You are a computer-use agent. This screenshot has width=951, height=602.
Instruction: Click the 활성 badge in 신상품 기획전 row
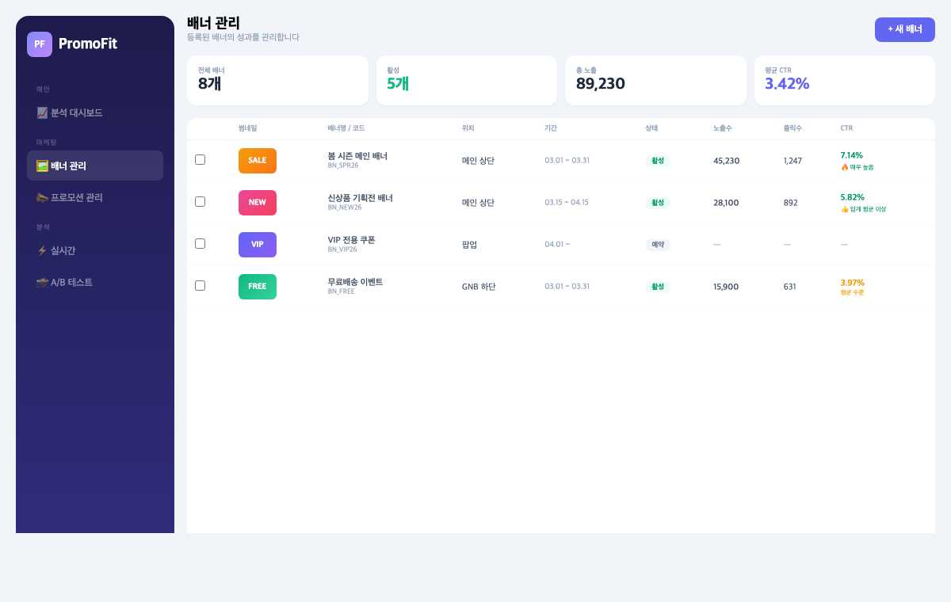(x=658, y=203)
